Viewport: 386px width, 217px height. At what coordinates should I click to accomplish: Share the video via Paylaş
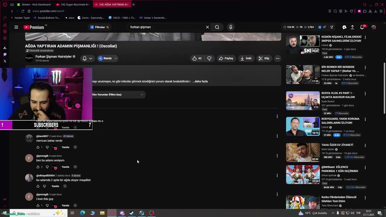coord(226,58)
